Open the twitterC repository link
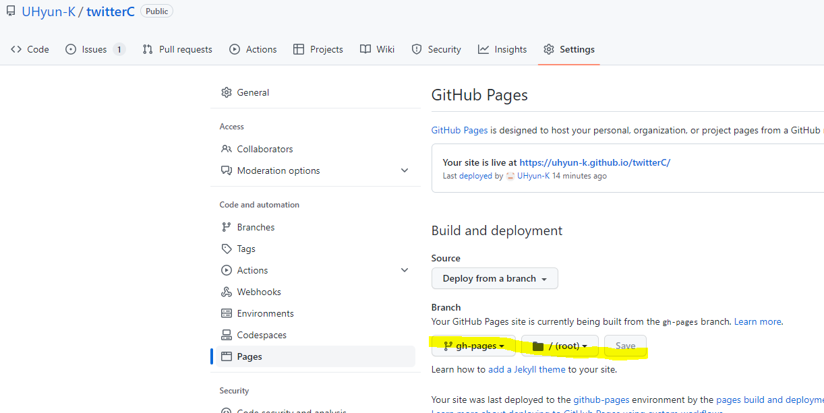824x413 pixels. pyautogui.click(x=111, y=11)
